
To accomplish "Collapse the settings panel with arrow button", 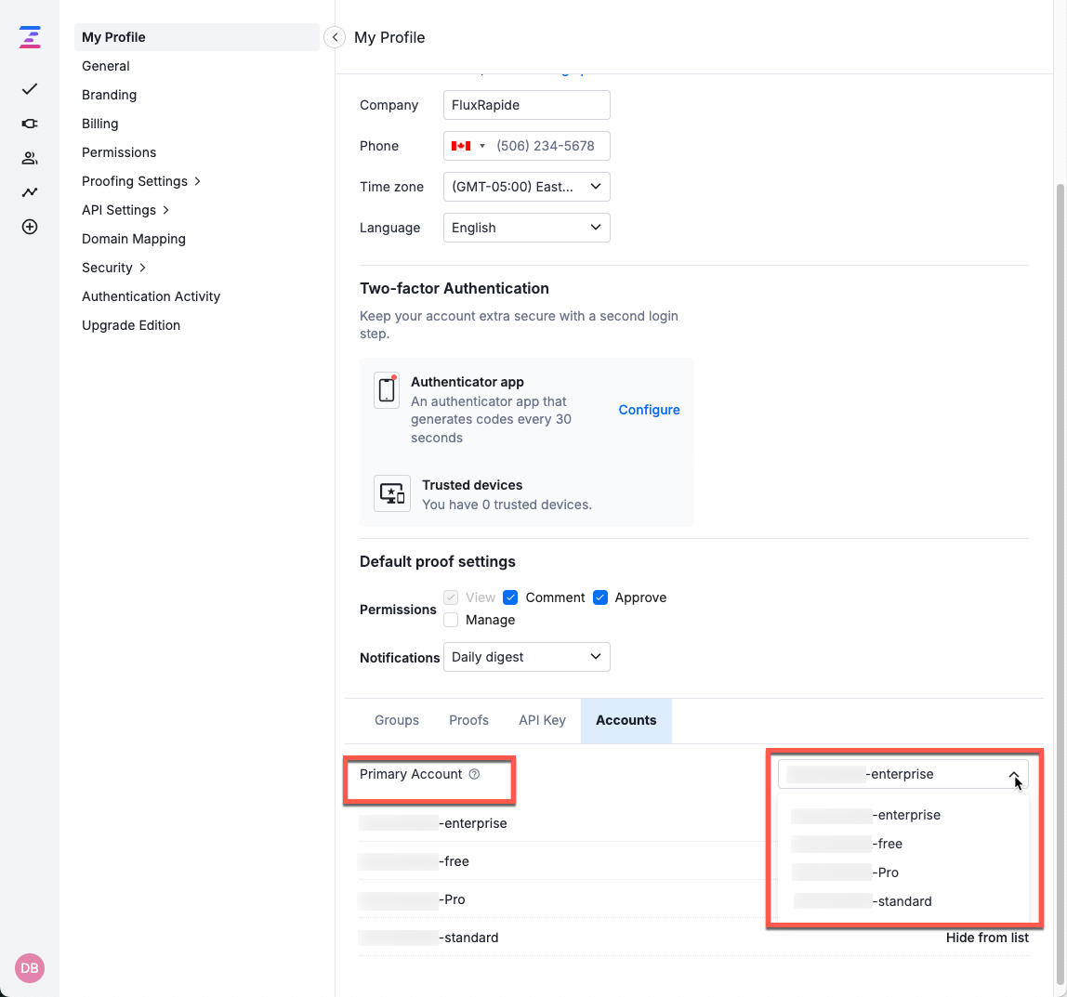I will point(335,37).
